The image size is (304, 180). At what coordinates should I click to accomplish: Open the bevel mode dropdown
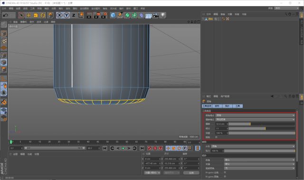point(255,115)
